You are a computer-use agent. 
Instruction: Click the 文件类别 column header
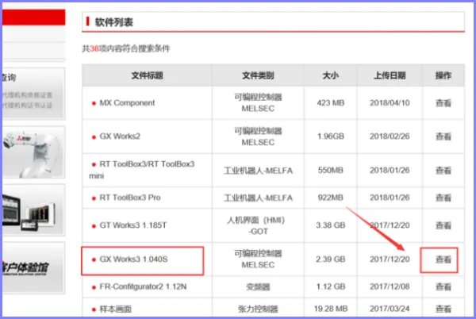pyautogui.click(x=258, y=75)
